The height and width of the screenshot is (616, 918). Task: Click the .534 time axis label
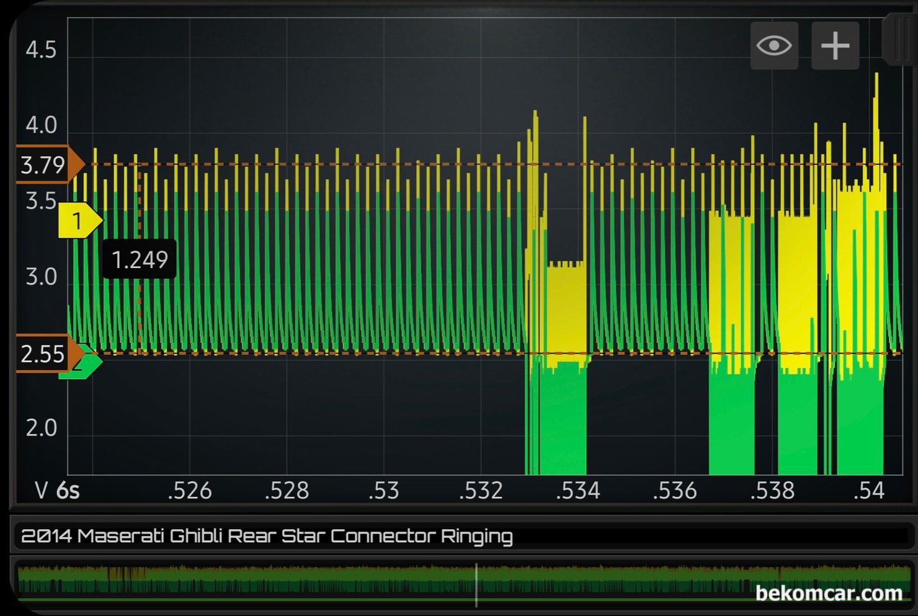578,491
